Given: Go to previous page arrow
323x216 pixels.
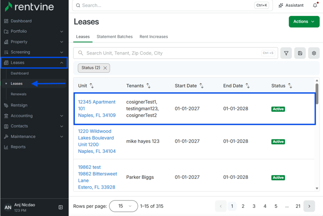Looking at the screenshot, I should click(x=221, y=206).
